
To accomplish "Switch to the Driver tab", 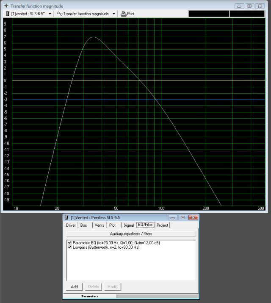I will coord(71,225).
